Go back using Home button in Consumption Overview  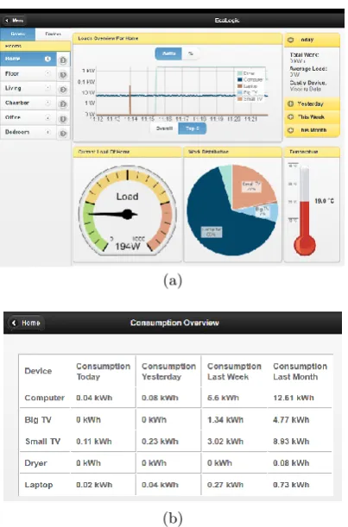coord(26,323)
